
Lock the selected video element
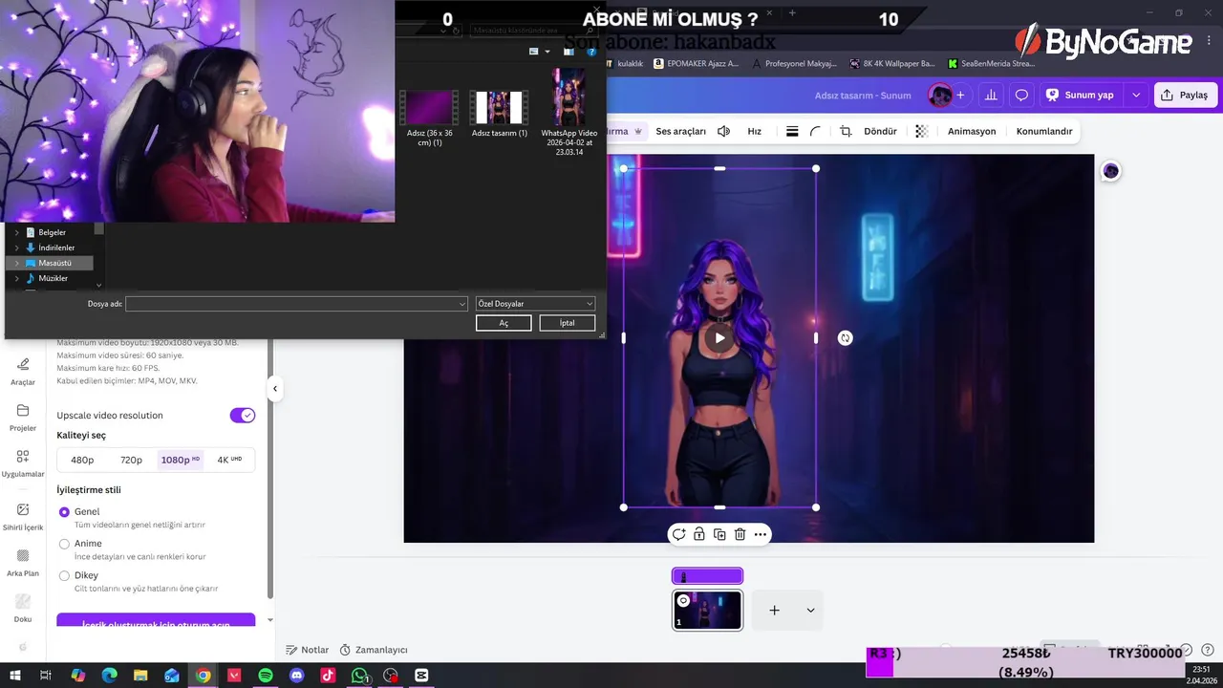pyautogui.click(x=699, y=534)
